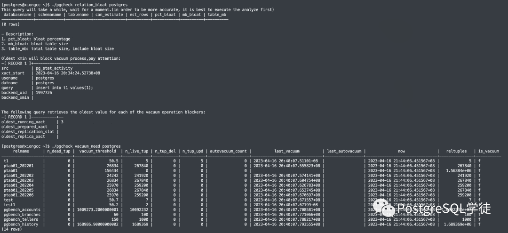The width and height of the screenshot is (508, 233).
Task: Select the 'schemaname' column header
Action: pyautogui.click(x=49, y=15)
